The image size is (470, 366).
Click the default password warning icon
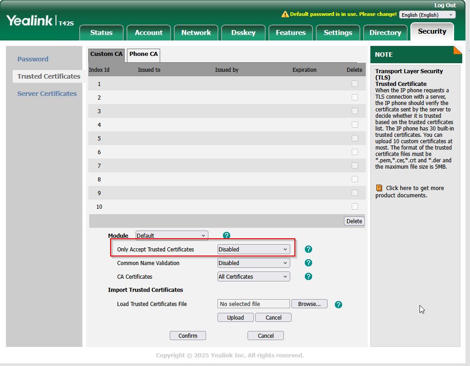pyautogui.click(x=285, y=14)
